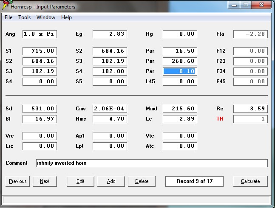Select the S1 field showing 715.00

click(40, 51)
